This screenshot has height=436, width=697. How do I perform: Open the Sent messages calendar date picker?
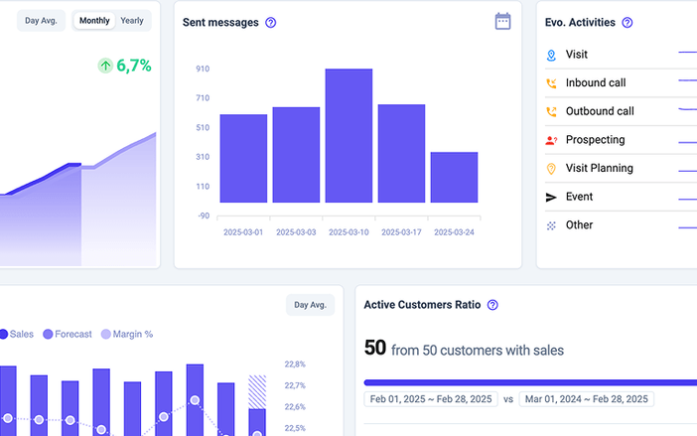coord(502,21)
